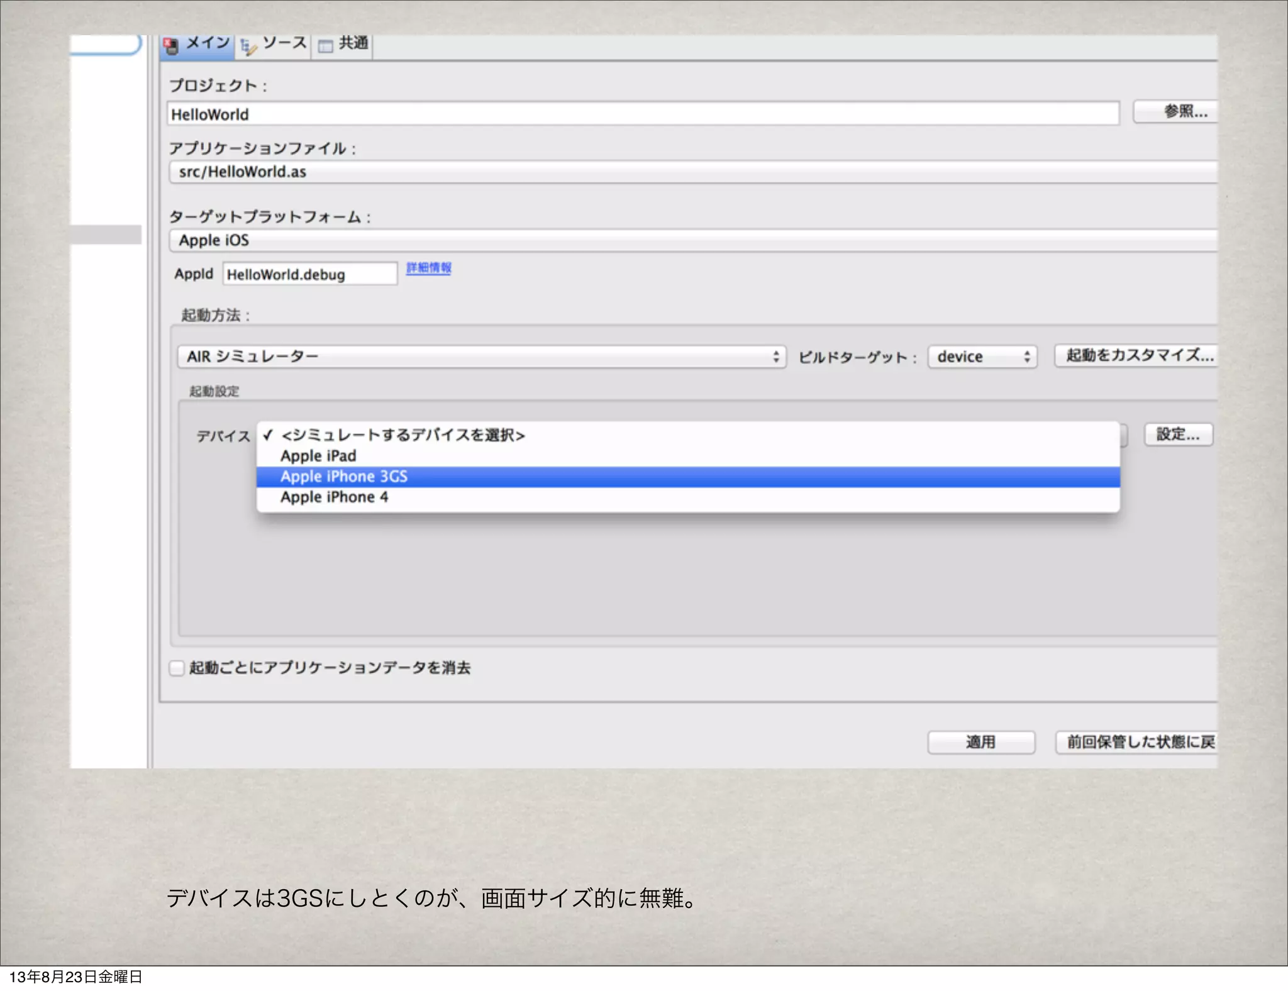Click the 参照... browse button
The image size is (1288, 991).
[1175, 113]
